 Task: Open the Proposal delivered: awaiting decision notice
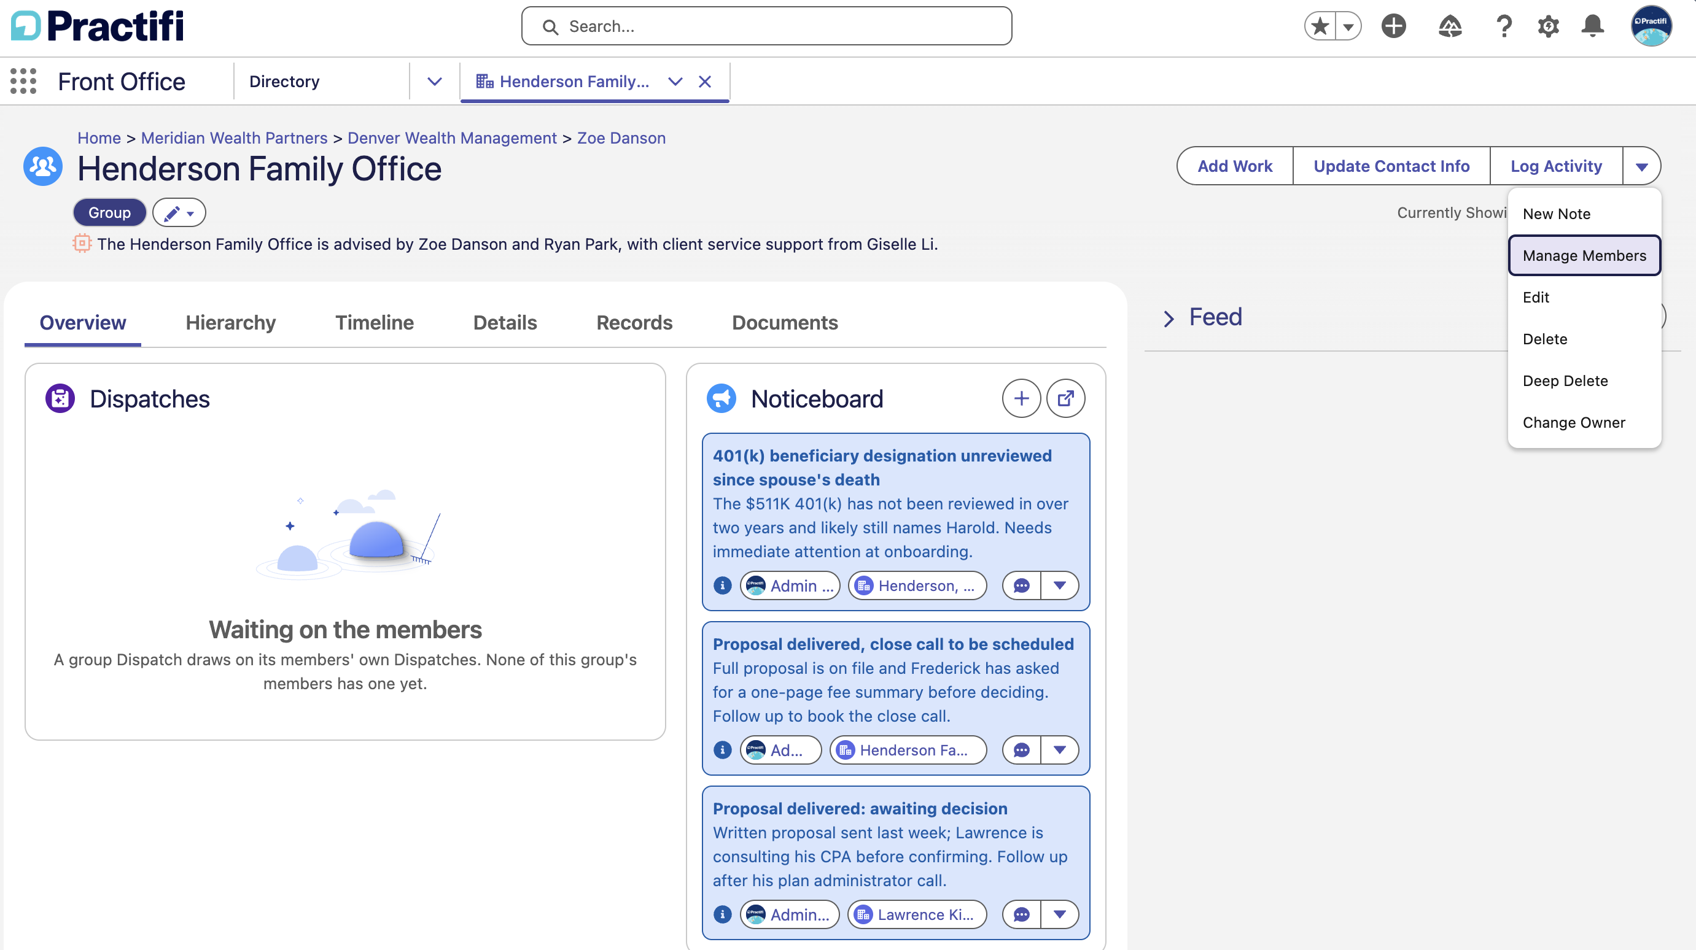tap(860, 809)
